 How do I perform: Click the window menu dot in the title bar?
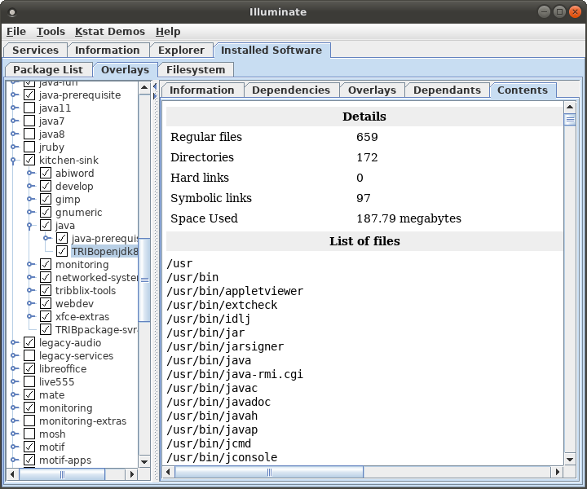tap(12, 12)
